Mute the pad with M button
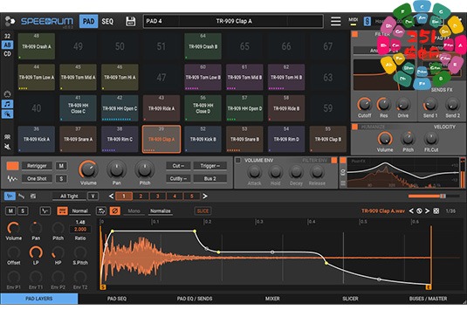This screenshot has width=467, height=317. (61, 166)
